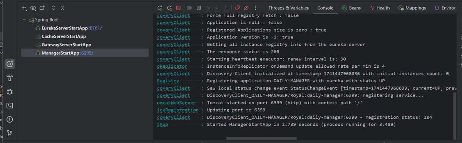The height and width of the screenshot is (143, 462).
Task: Click the Add Service plus icon
Action: point(24,8)
